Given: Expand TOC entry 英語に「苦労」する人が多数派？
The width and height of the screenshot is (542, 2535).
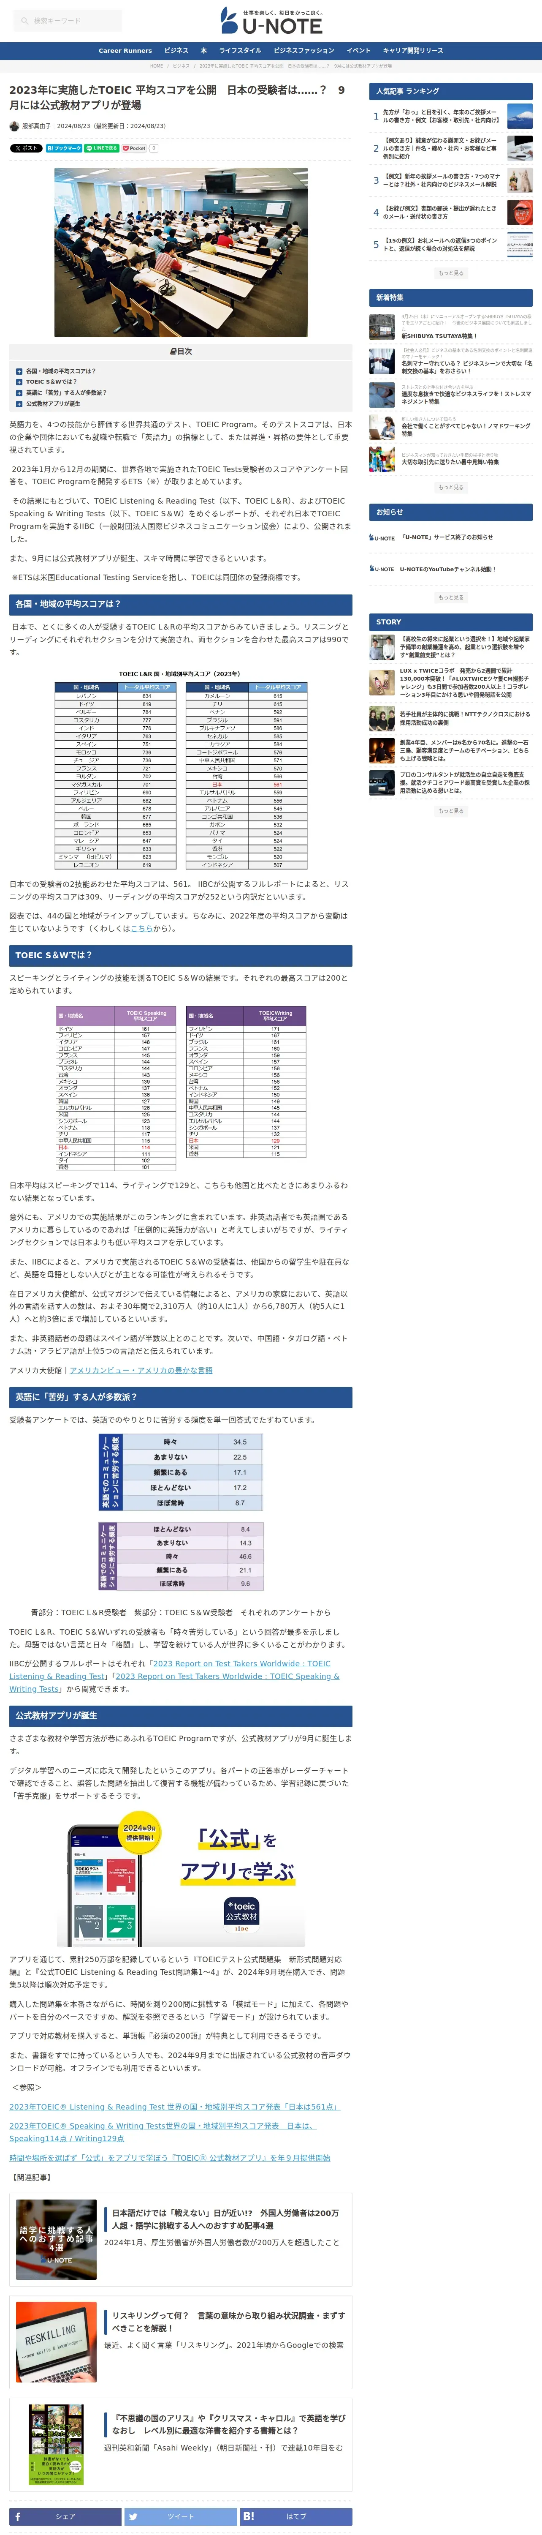Looking at the screenshot, I should coord(66,393).
